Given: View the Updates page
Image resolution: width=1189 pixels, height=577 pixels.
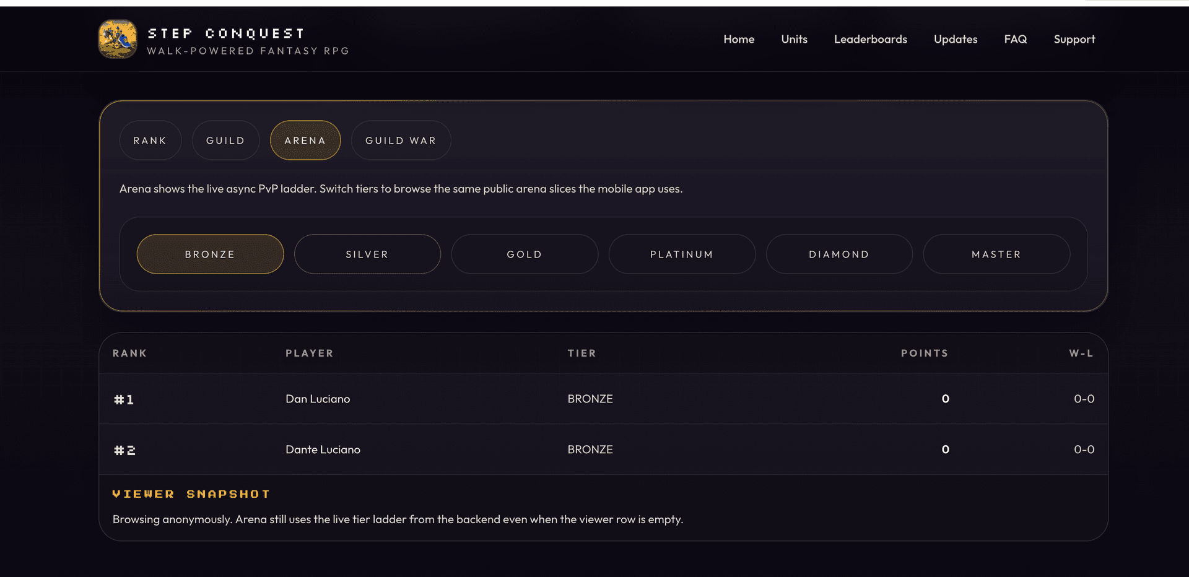Looking at the screenshot, I should 956,39.
